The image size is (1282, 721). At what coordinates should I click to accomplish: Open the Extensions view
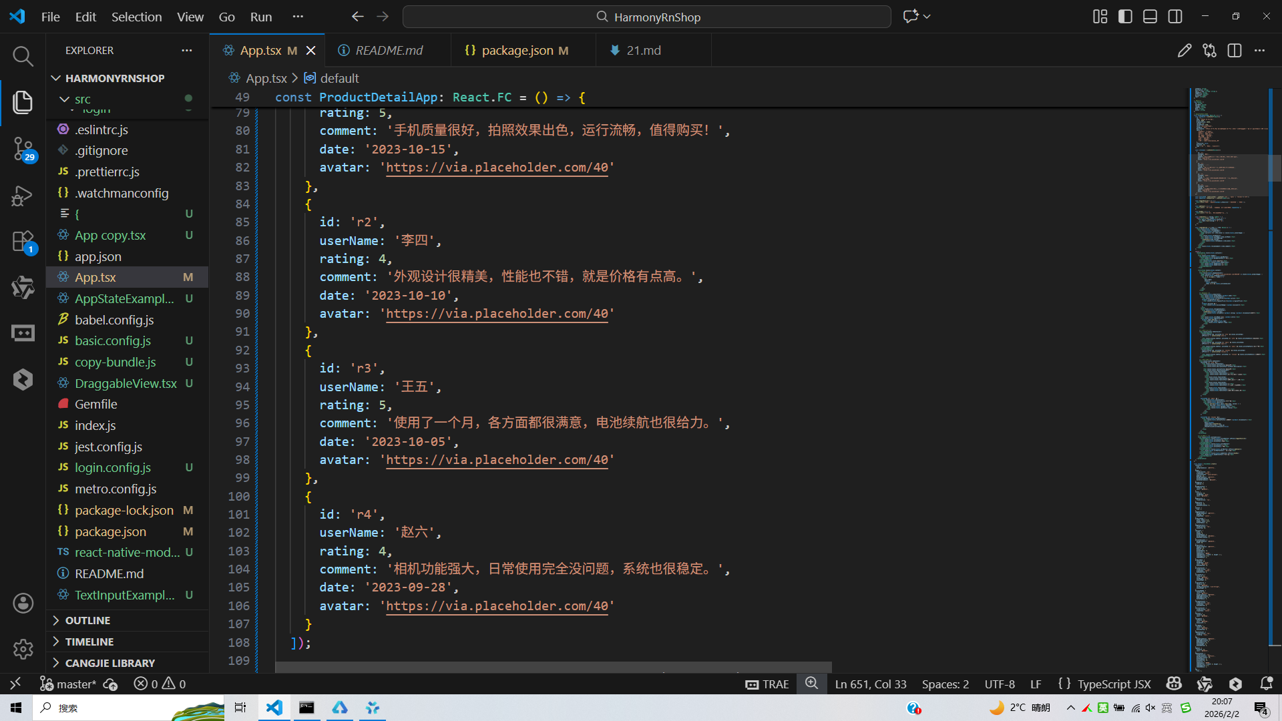(x=23, y=242)
